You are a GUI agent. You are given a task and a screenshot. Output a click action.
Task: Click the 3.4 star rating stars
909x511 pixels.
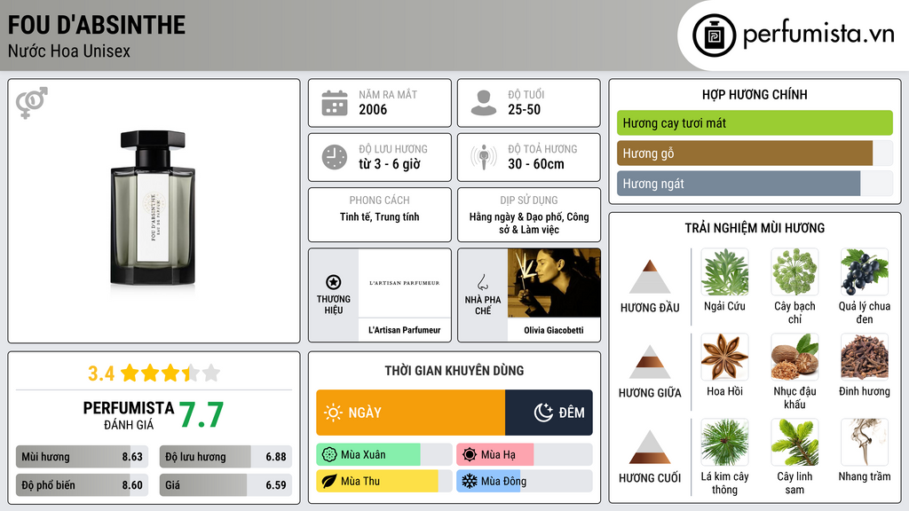[x=170, y=373]
